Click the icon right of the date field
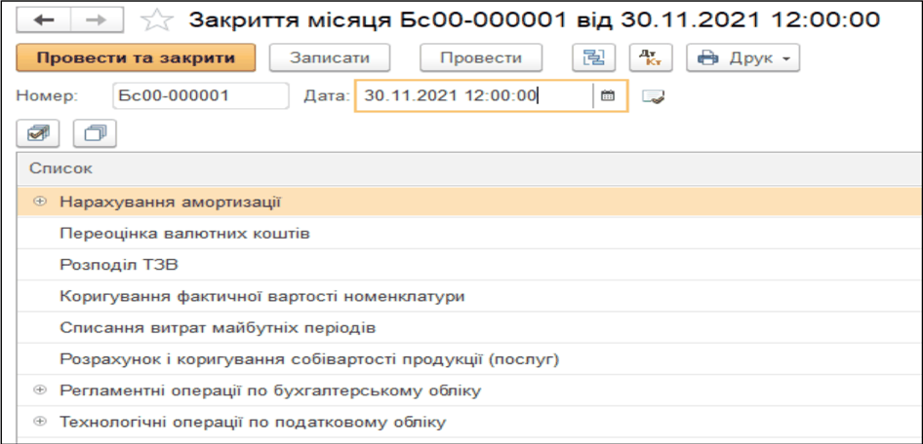 pyautogui.click(x=654, y=95)
